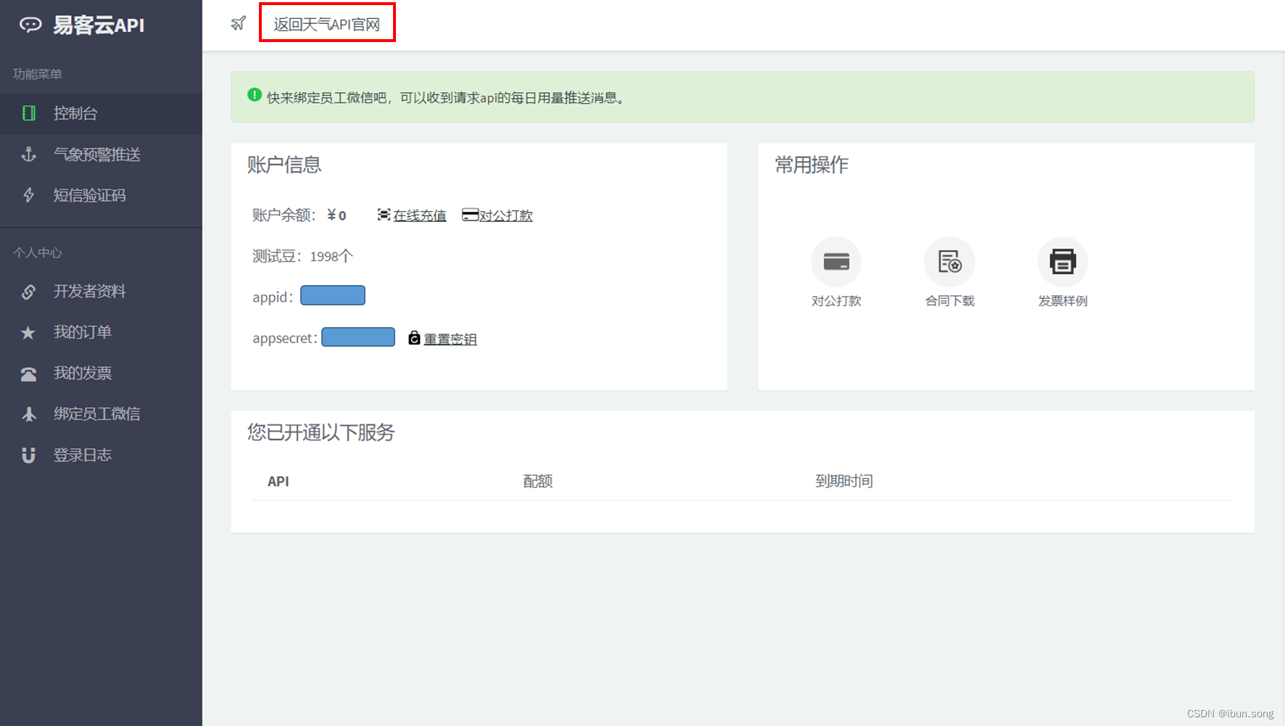
Task: Click the 发票样例 label
Action: pyautogui.click(x=1062, y=301)
